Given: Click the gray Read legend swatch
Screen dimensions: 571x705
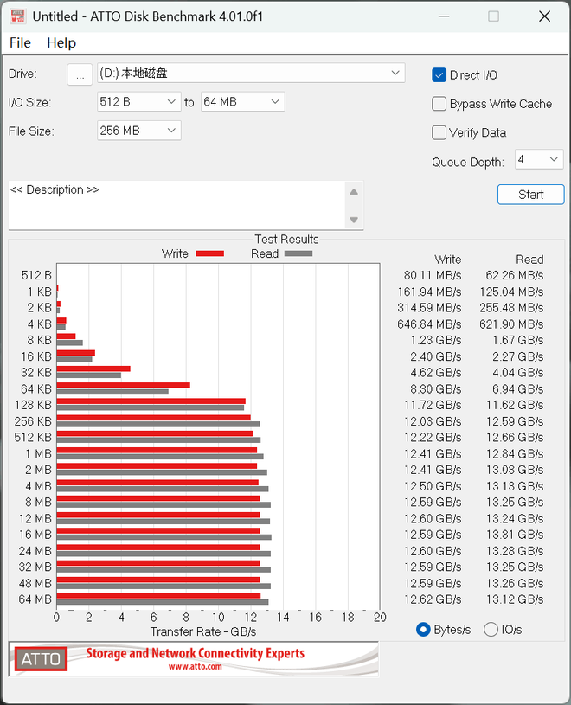Looking at the screenshot, I should pos(298,253).
